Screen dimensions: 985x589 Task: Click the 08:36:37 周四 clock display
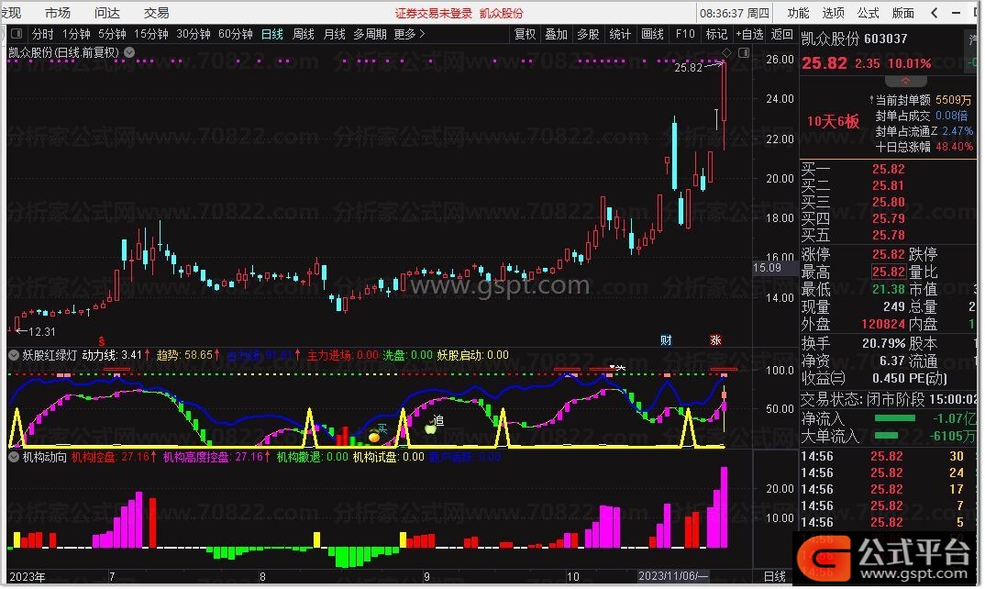tap(735, 13)
